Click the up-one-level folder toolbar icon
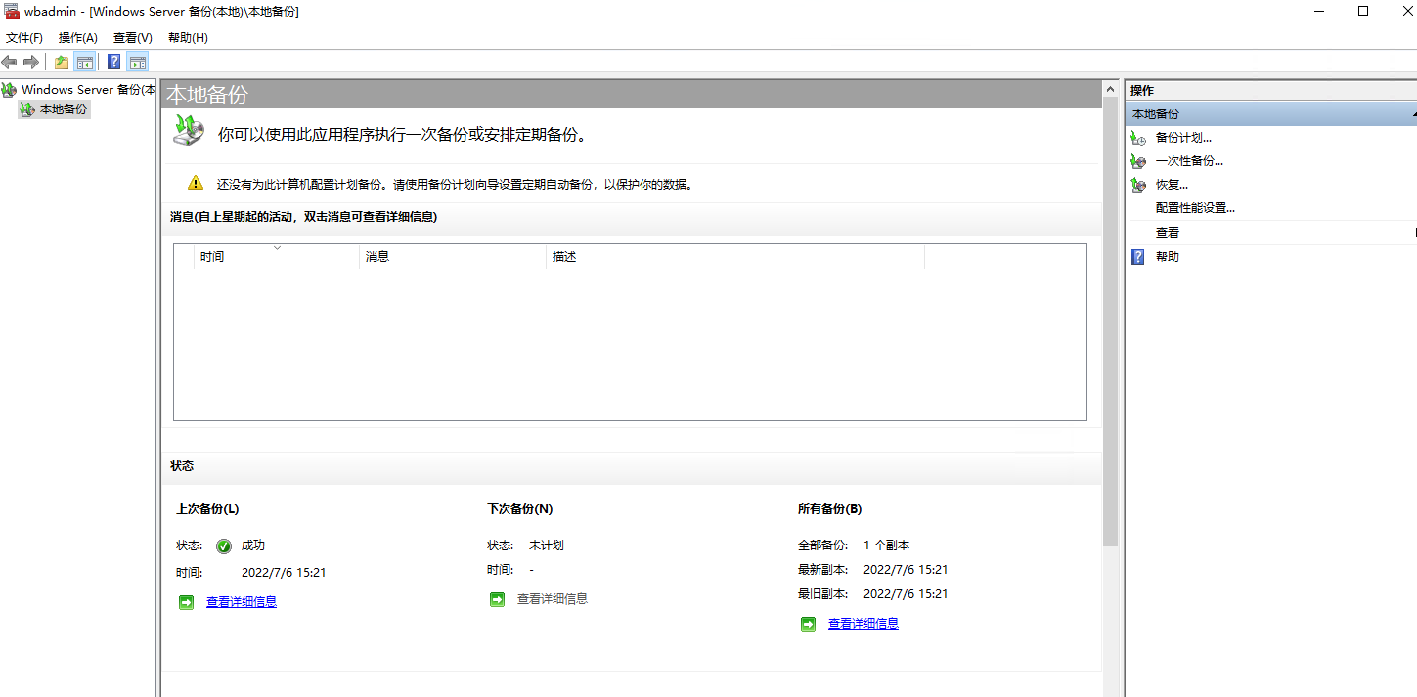 (62, 63)
